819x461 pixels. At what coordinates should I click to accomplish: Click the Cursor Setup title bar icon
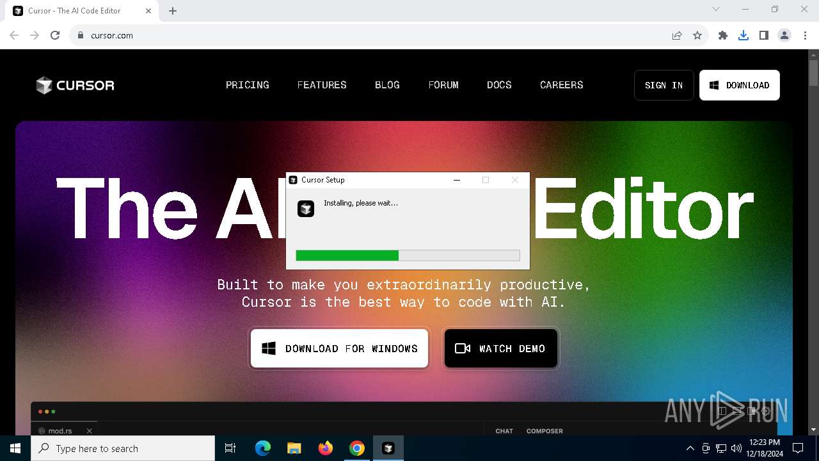293,180
